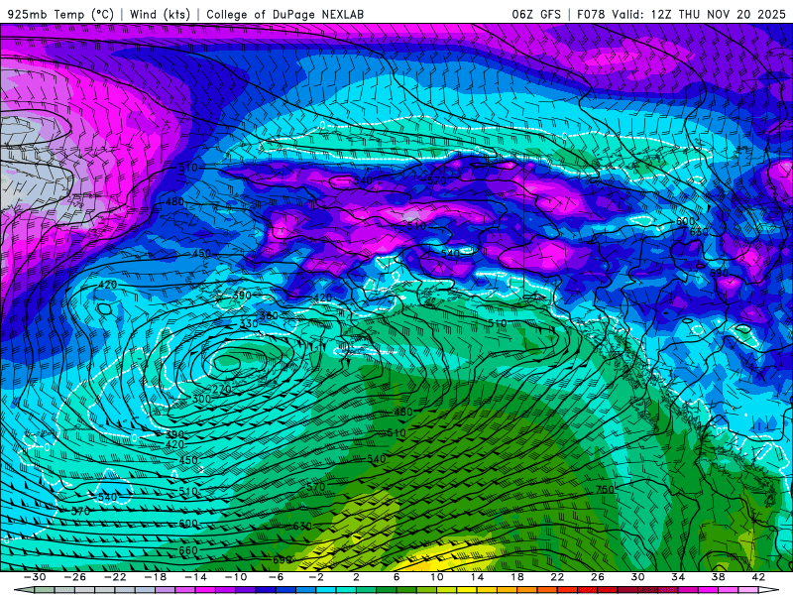Click the '14' color scale label

[477, 577]
